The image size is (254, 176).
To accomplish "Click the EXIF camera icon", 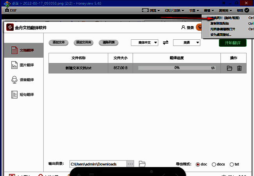I will coord(7,11).
